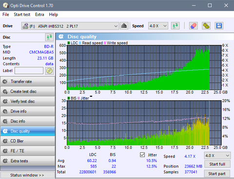Viewport: 234px width, 179px height.
Task: Click the copy disc icon
Action: [x=206, y=26]
